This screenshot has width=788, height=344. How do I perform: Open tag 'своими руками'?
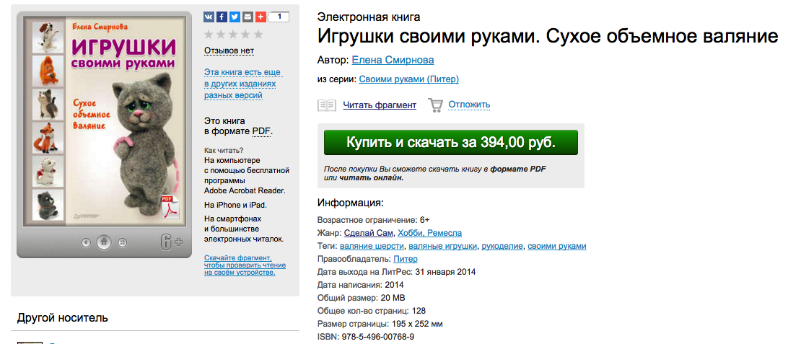pyautogui.click(x=557, y=246)
